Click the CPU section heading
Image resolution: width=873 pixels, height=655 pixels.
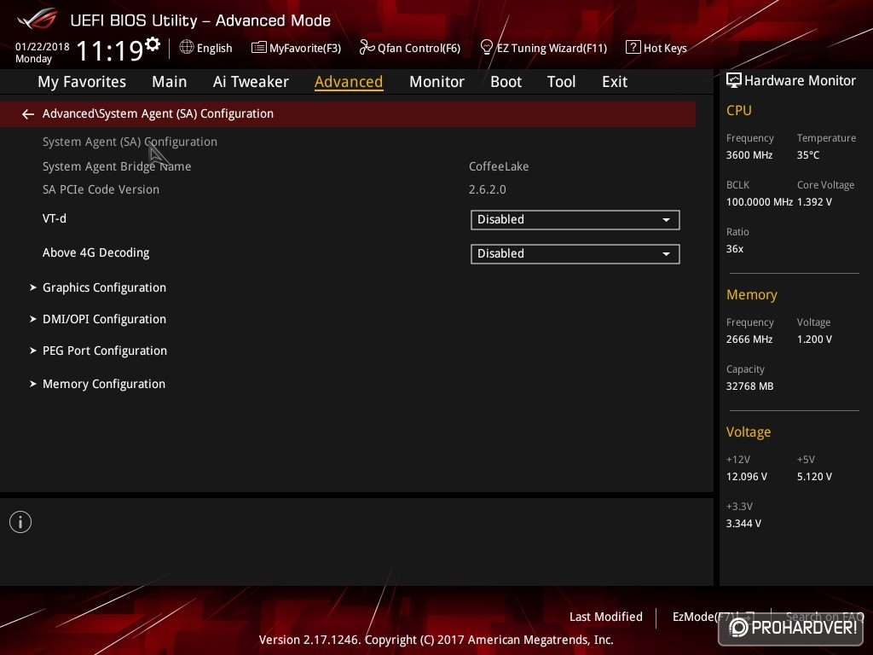[x=739, y=110]
